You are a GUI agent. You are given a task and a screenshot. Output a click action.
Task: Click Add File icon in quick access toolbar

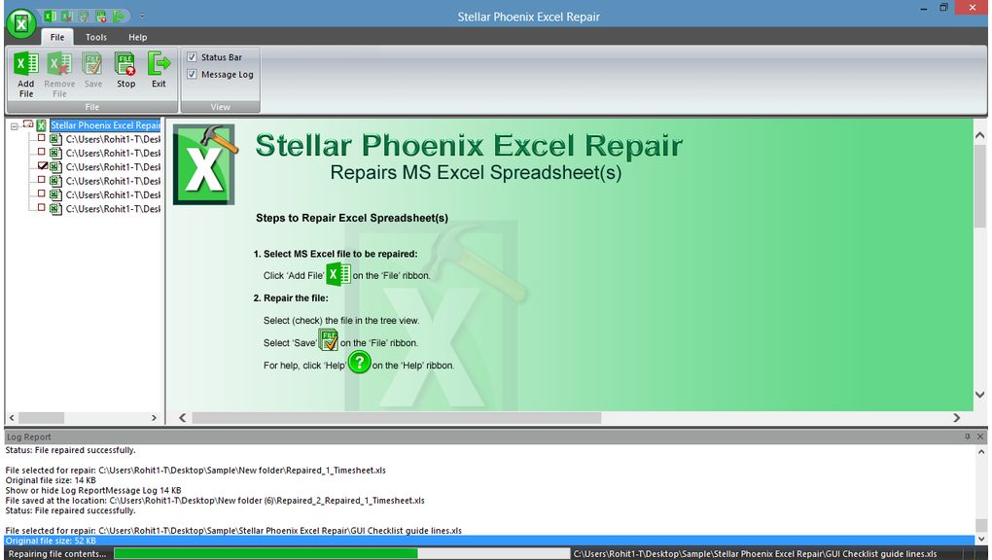pos(50,17)
